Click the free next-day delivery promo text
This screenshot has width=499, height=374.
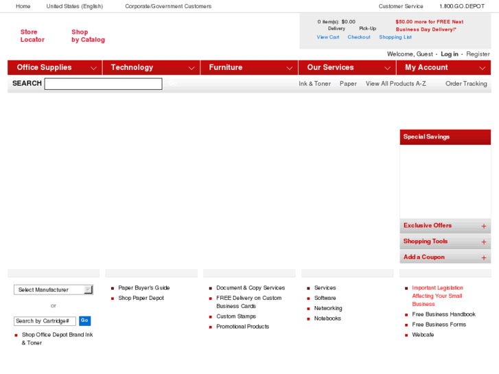pyautogui.click(x=429, y=26)
